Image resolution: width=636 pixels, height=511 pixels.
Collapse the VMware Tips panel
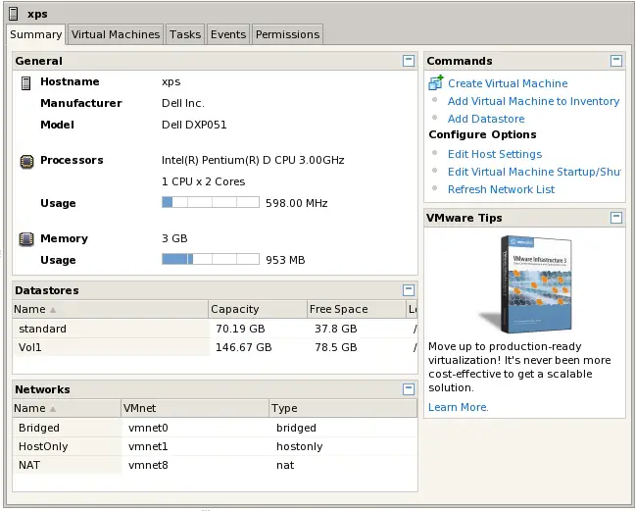[616, 218]
